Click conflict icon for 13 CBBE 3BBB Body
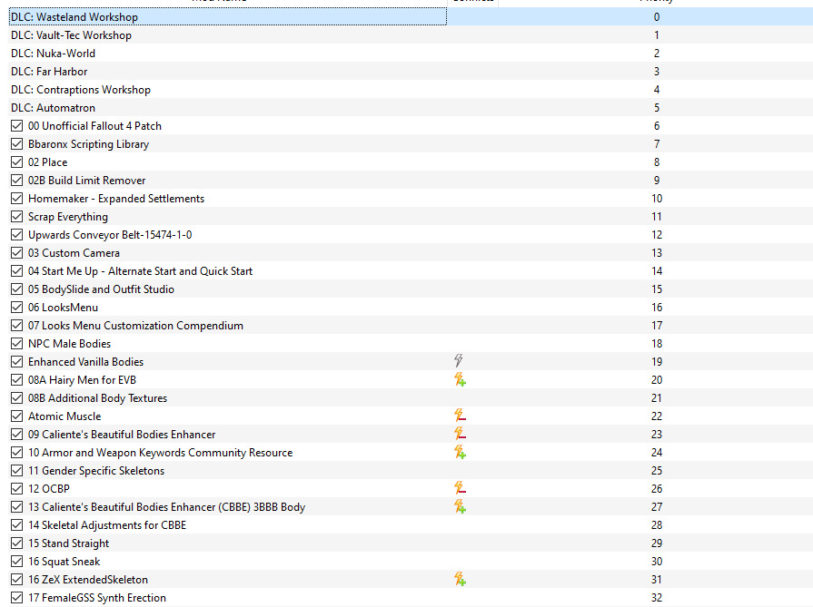Viewport: 813px width, 607px height. 460,506
